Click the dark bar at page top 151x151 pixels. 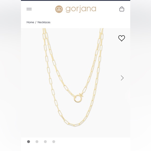point(75,0)
